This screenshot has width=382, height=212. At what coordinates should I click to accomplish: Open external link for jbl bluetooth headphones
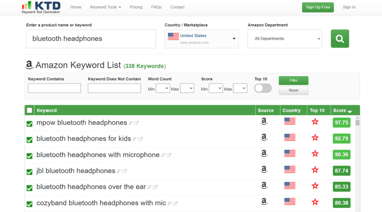125,171
